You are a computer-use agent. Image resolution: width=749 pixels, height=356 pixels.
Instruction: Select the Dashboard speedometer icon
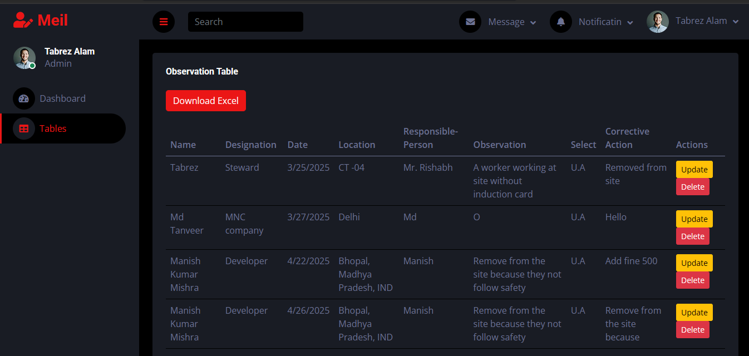coord(23,98)
